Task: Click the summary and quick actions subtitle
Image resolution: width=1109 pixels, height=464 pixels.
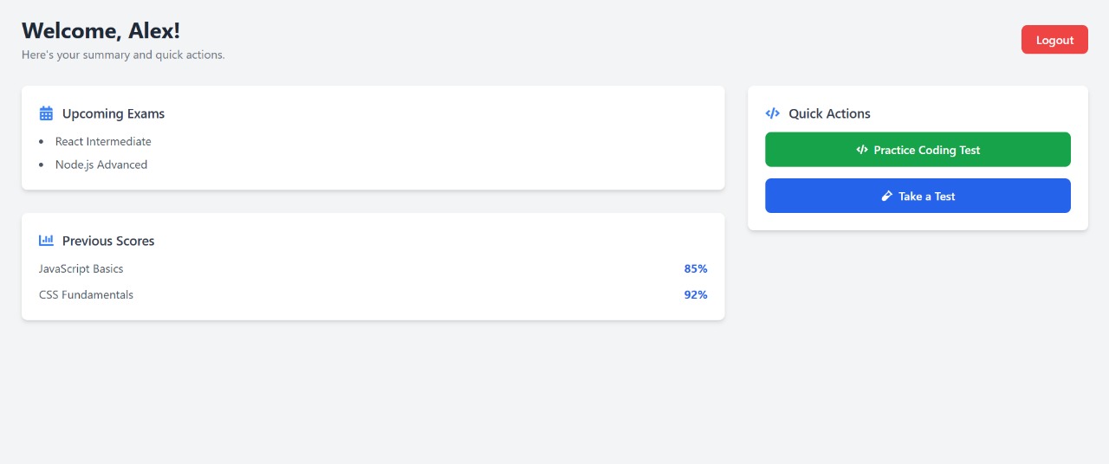Action: click(123, 55)
